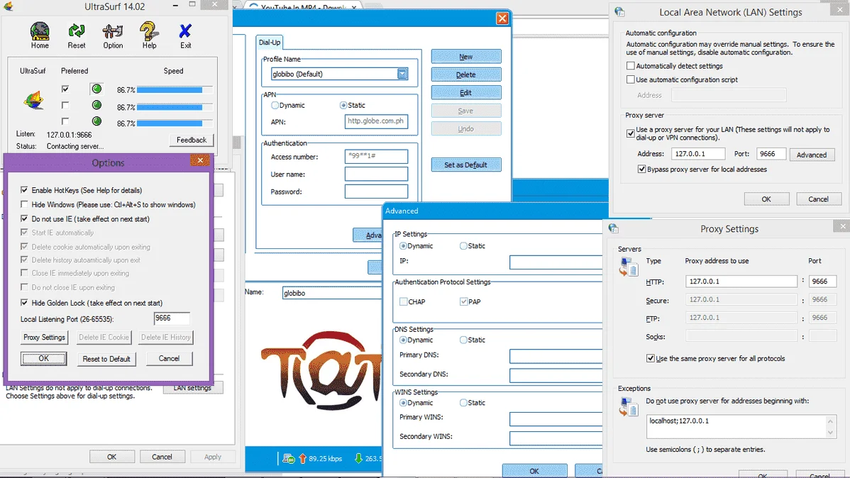
Task: Click the first green server status indicator
Action: pos(96,89)
